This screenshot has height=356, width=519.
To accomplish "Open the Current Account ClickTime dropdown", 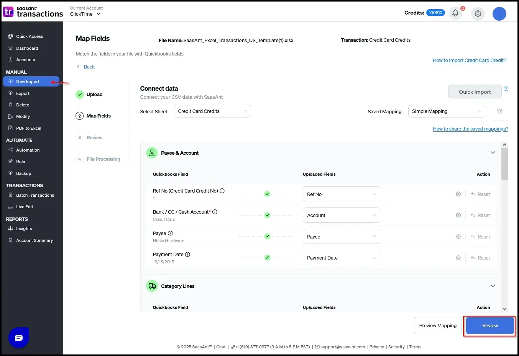I will coord(86,14).
